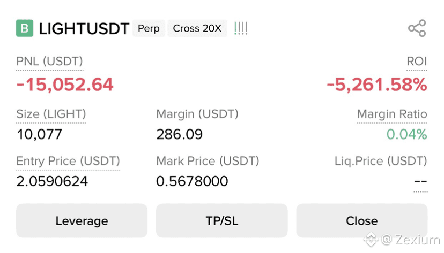
Task: Click the 0.04% margin ratio value
Action: point(406,134)
